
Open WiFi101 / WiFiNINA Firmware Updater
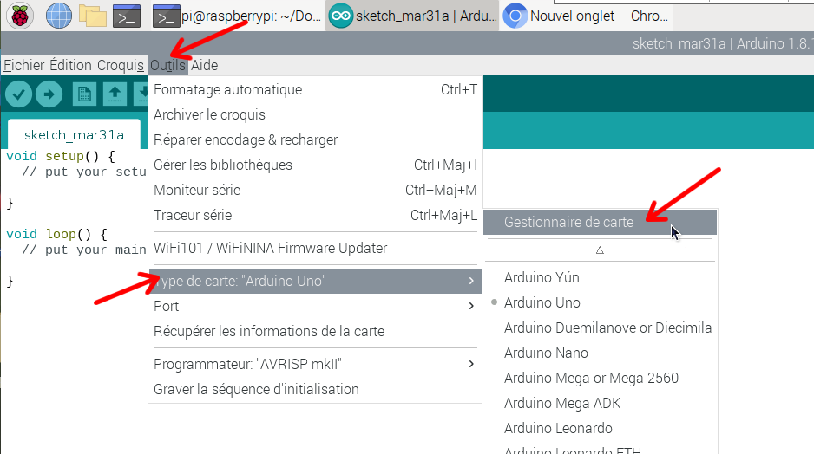315,249
